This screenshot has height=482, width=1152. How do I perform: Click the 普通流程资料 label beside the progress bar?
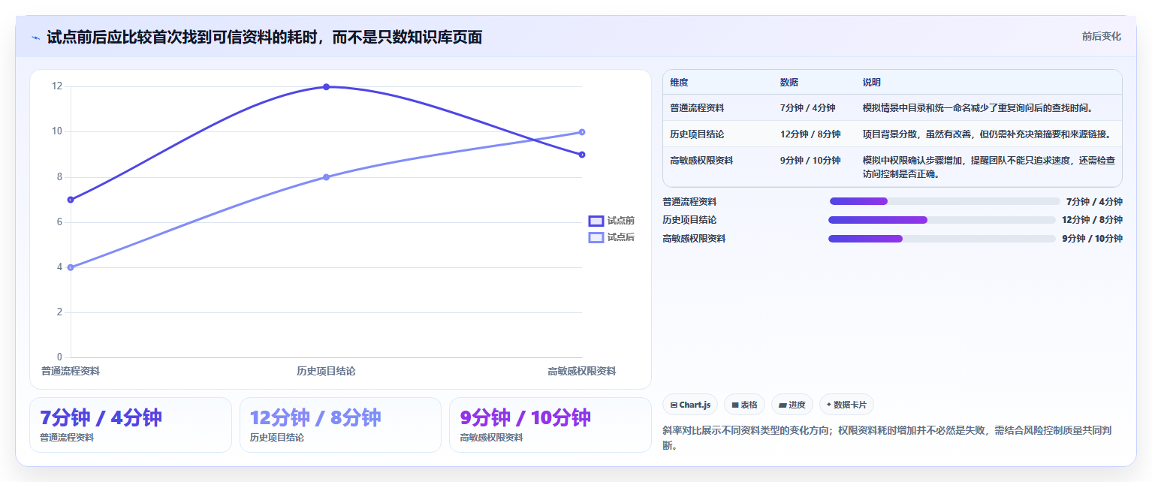coord(689,202)
